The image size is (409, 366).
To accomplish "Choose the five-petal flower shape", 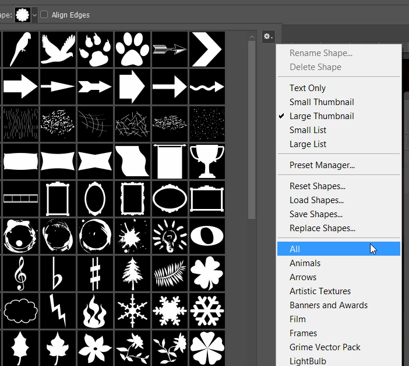I will pos(95,348).
